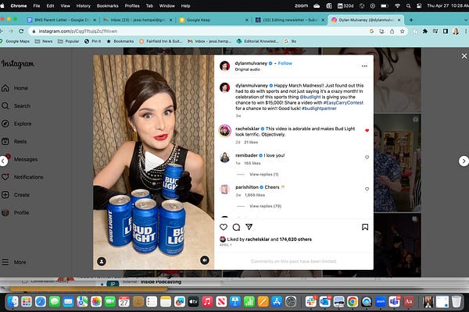Open Explore in the sidebar
Screen dimensions: 469x312
pos(16,123)
